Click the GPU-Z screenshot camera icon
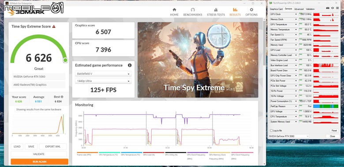 click(328, 8)
